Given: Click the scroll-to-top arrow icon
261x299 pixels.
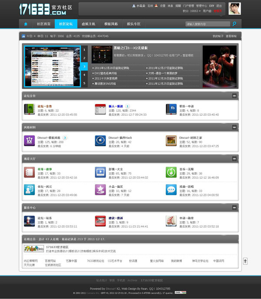Looking at the screenshot, I should [245, 261].
